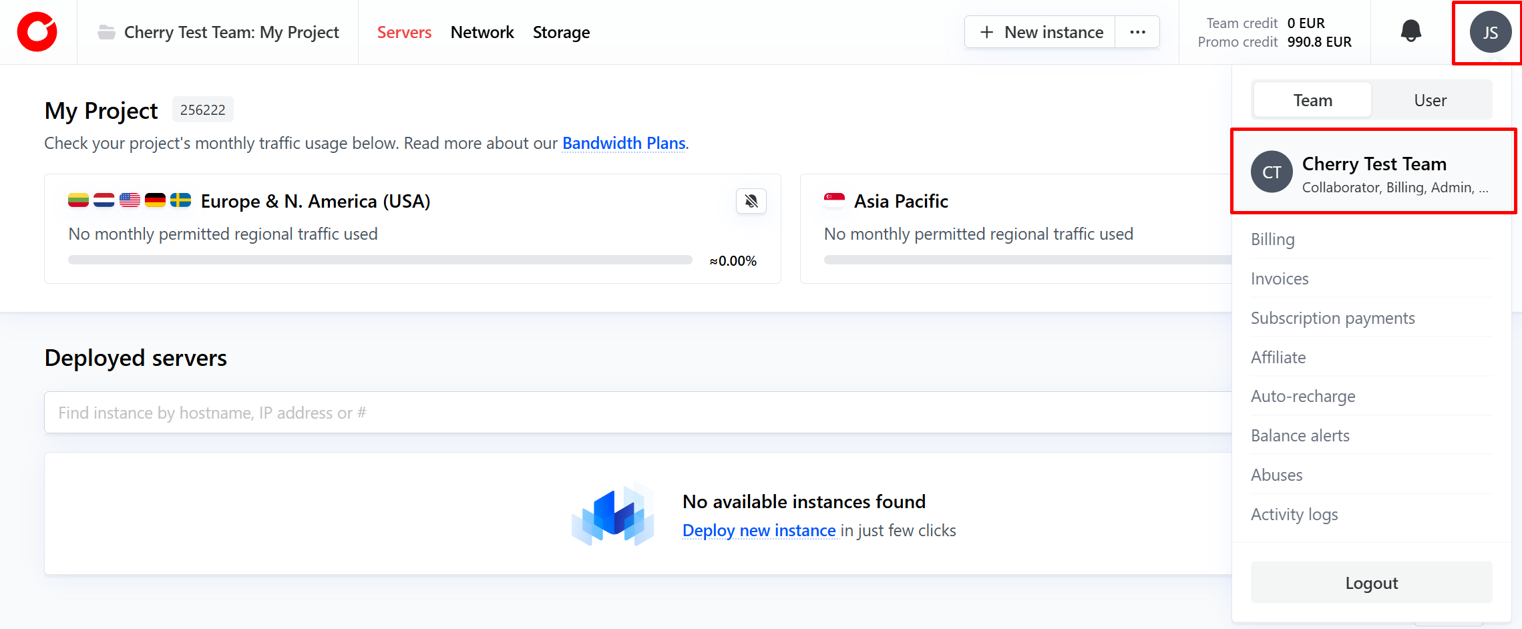Open the notifications bell icon

pos(1410,31)
